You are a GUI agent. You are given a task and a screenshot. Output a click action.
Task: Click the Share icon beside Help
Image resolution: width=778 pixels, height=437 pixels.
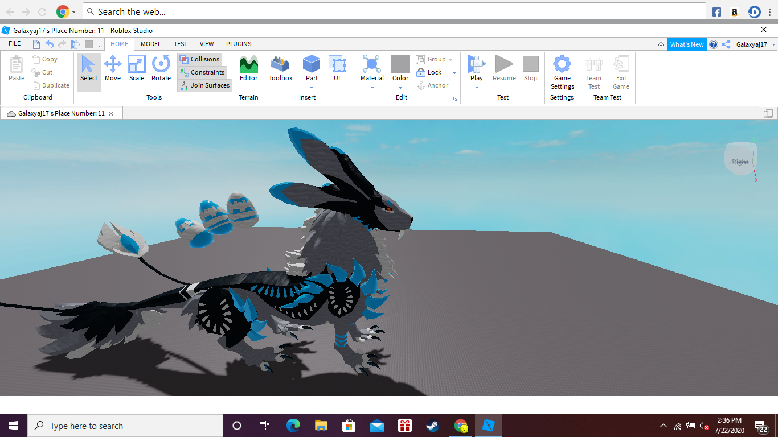click(726, 44)
